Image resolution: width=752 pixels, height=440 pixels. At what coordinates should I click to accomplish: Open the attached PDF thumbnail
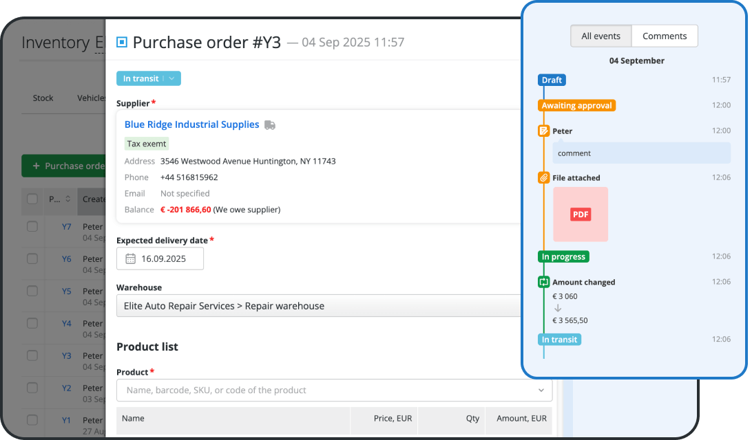581,214
